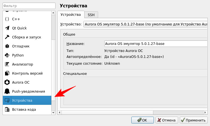Click the category list scroll down arrow
Viewport: 210px width, 126px height.
pos(53,113)
